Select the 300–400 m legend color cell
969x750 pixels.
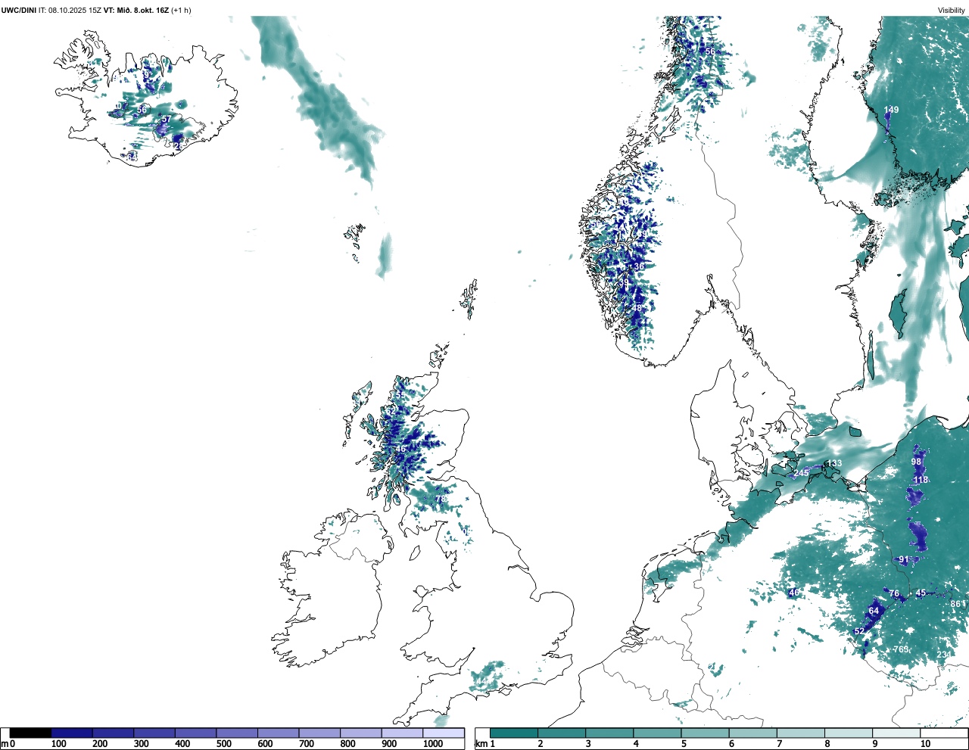pyautogui.click(x=154, y=733)
